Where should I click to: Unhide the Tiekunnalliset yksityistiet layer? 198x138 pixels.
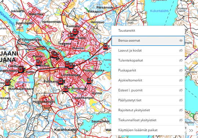coord(181,120)
